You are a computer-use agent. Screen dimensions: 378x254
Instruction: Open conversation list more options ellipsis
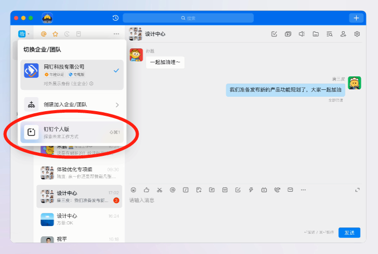tap(116, 34)
